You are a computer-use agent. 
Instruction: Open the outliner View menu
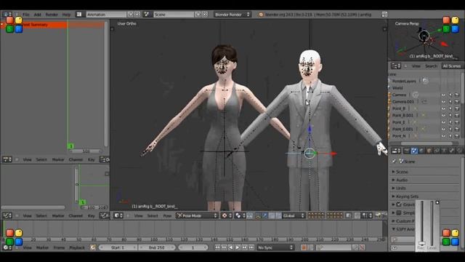[x=416, y=66]
